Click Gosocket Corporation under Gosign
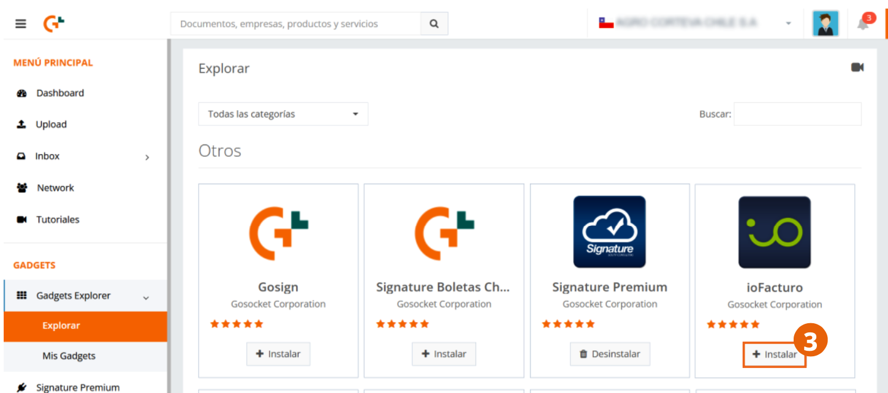This screenshot has height=393, width=888. click(278, 304)
